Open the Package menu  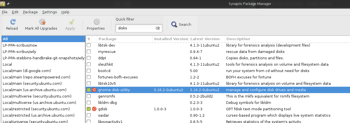(x=30, y=12)
